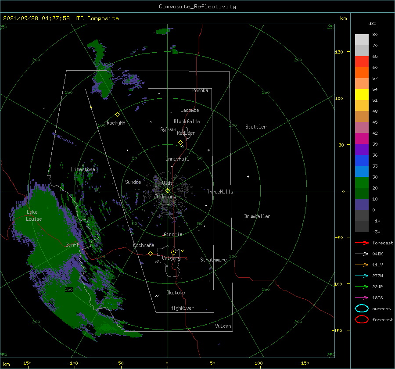This screenshot has width=395, height=369.
Task: Click the HighRiver label
Action: tap(182, 308)
